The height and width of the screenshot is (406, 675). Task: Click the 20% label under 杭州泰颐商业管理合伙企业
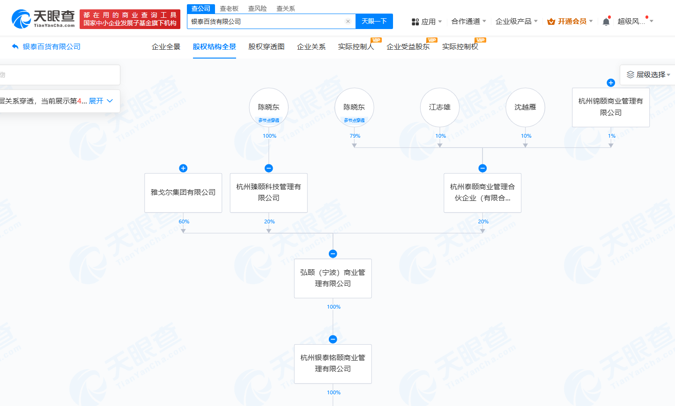pyautogui.click(x=483, y=221)
